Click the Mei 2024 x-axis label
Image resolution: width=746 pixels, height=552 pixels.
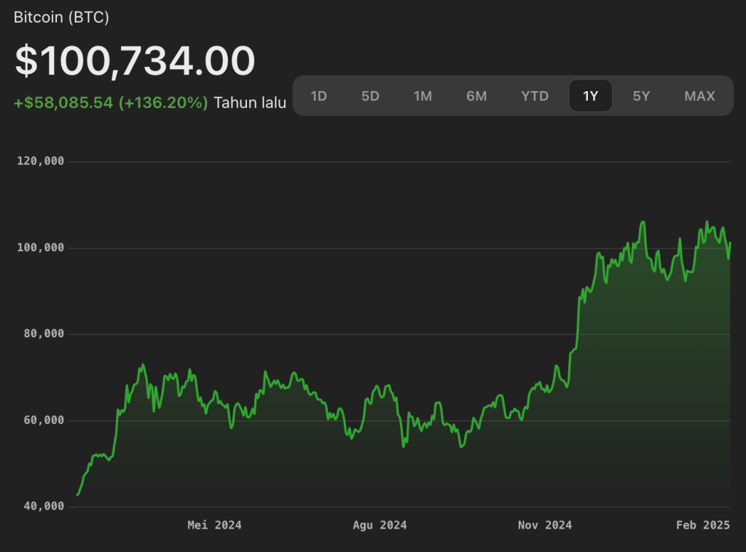(x=214, y=525)
